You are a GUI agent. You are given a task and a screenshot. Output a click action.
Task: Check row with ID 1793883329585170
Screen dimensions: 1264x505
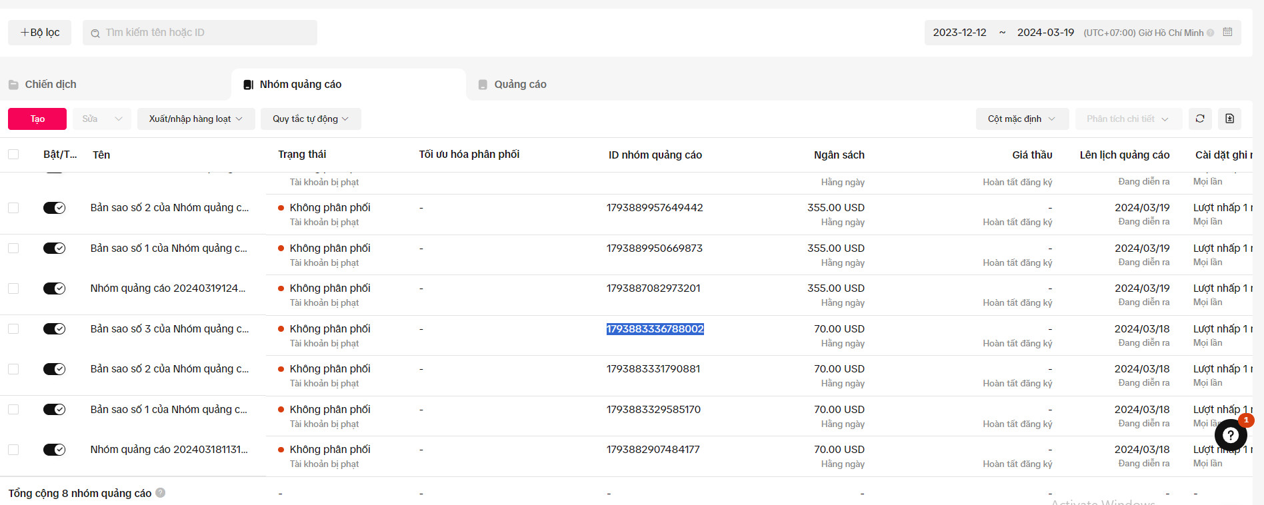click(13, 410)
